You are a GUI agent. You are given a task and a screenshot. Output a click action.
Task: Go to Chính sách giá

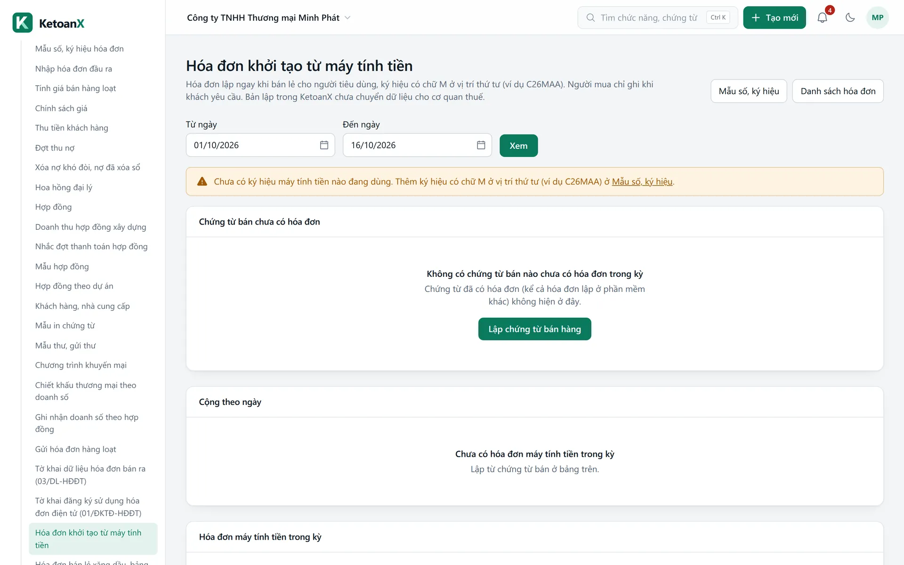(93, 108)
